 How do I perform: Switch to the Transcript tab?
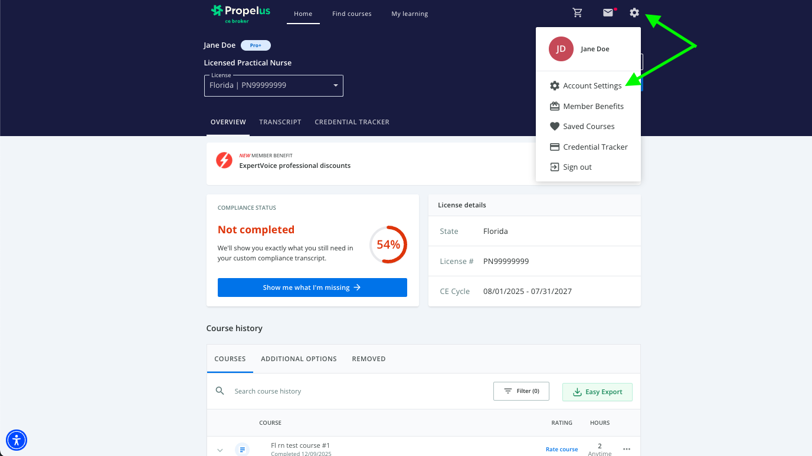pos(280,122)
